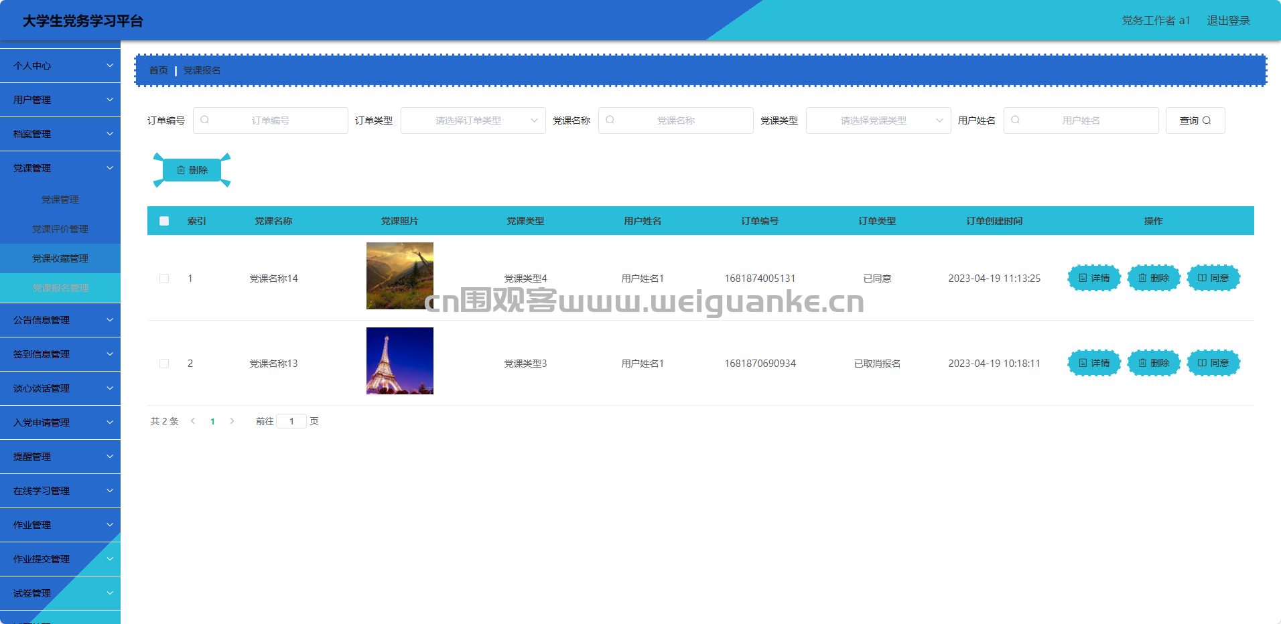
Task: Click 党课类型3 cell
Action: (525, 364)
